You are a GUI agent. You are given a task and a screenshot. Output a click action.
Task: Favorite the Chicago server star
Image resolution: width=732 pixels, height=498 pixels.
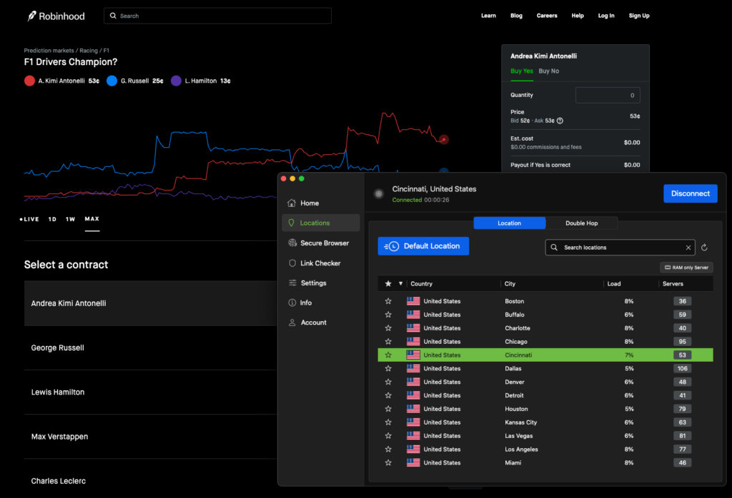[x=388, y=342]
